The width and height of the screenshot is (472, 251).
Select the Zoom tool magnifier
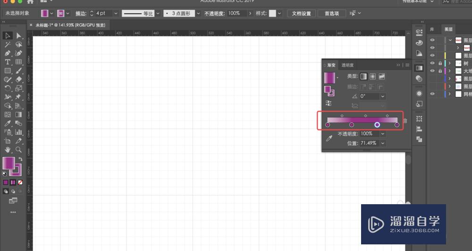19,149
